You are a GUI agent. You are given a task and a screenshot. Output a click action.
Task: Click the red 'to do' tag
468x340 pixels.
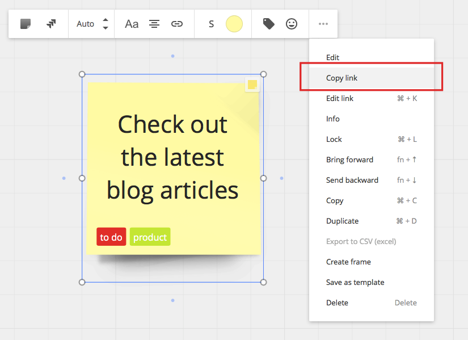(x=111, y=237)
